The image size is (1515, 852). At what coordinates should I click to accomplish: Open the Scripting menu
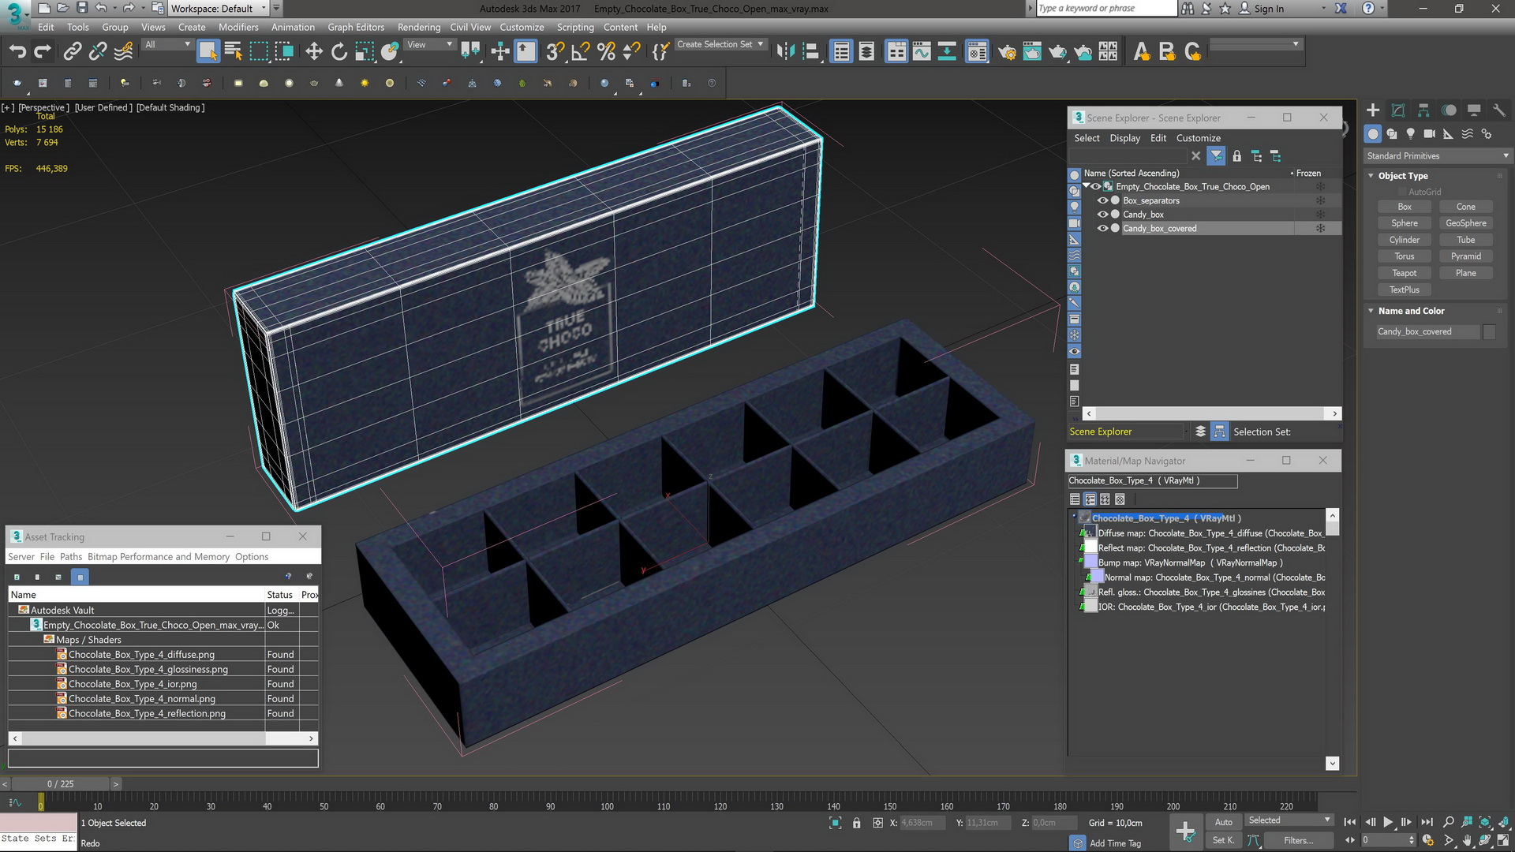click(x=575, y=27)
